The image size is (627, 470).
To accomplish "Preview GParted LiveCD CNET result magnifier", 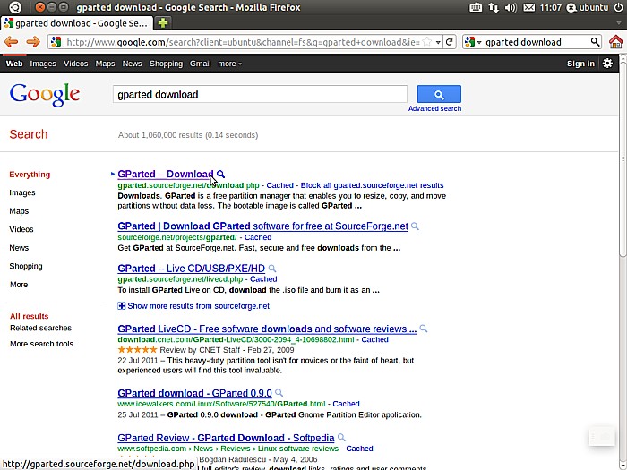I will 424,329.
